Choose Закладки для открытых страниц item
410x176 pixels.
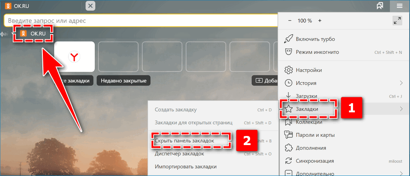pyautogui.click(x=213, y=123)
